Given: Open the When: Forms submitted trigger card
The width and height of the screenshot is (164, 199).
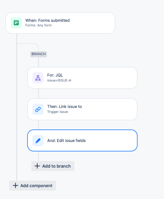Looking at the screenshot, I should pos(60,23).
